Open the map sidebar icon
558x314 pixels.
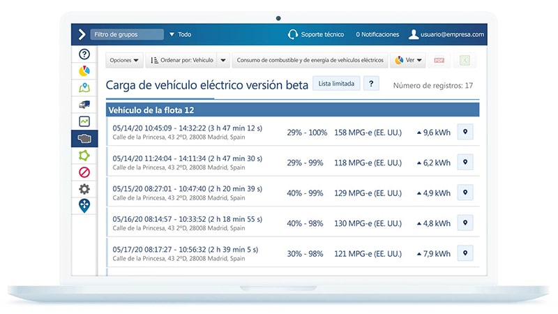coord(84,88)
